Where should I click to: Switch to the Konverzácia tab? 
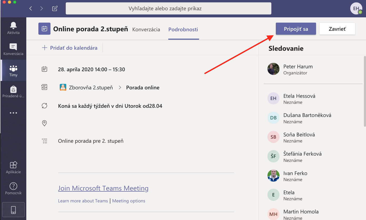(146, 29)
